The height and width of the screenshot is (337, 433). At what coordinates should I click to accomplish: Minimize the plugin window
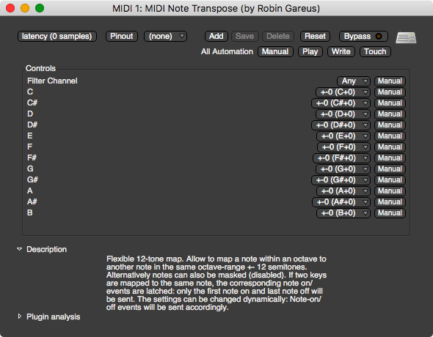[25, 8]
